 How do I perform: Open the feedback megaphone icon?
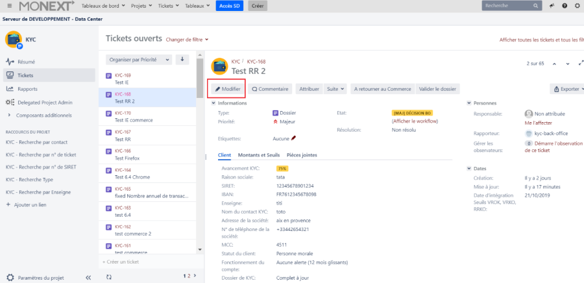[x=552, y=6]
